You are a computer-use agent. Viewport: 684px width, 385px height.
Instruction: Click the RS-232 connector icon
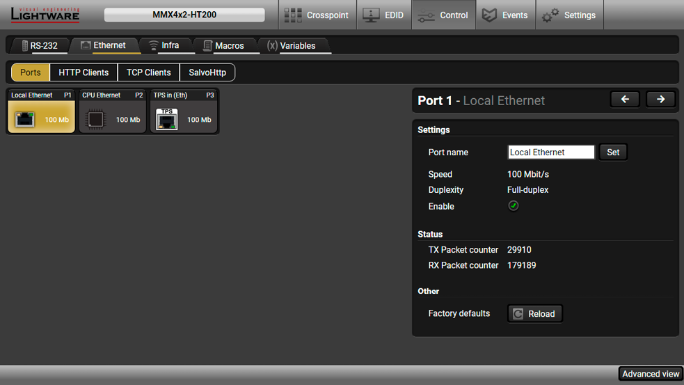[25, 45]
